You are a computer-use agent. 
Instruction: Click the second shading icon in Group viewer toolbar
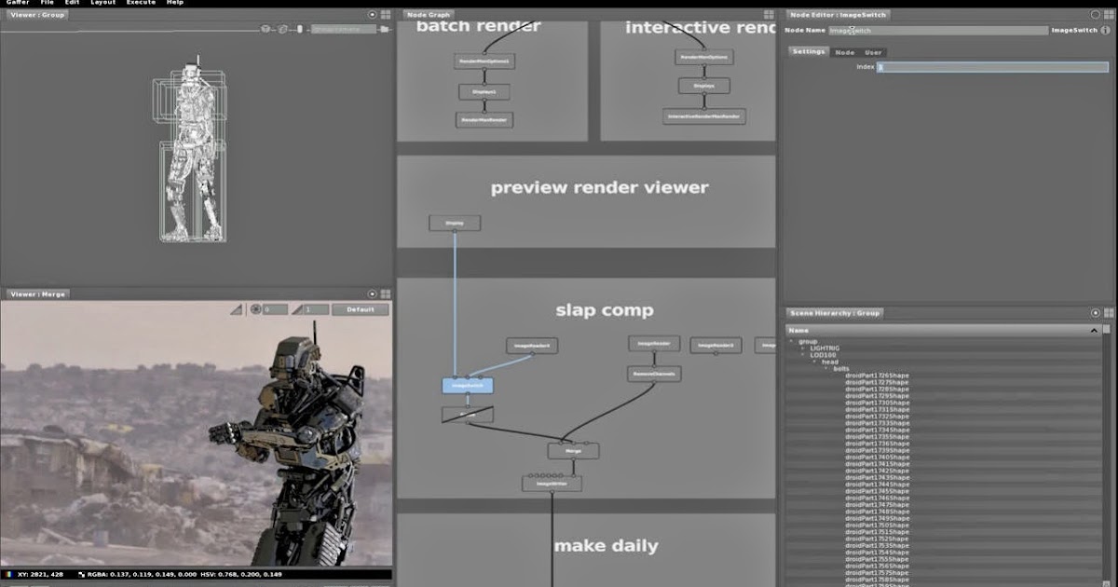click(282, 29)
